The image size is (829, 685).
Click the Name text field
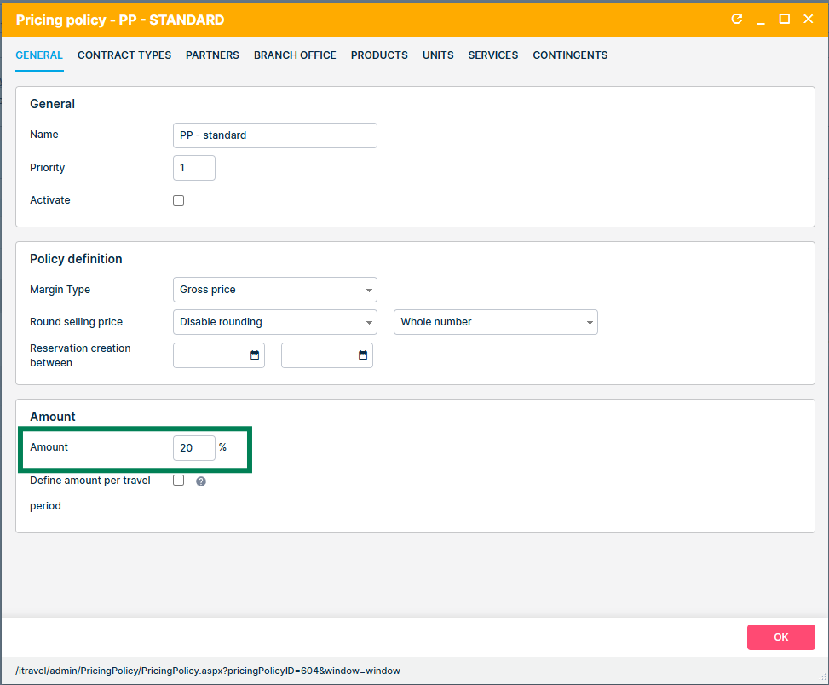tap(274, 135)
